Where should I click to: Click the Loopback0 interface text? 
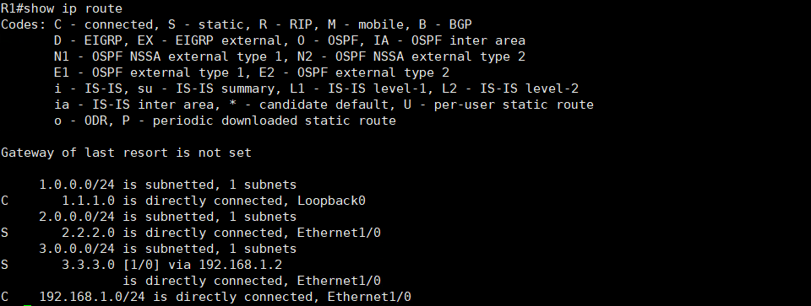tap(331, 201)
